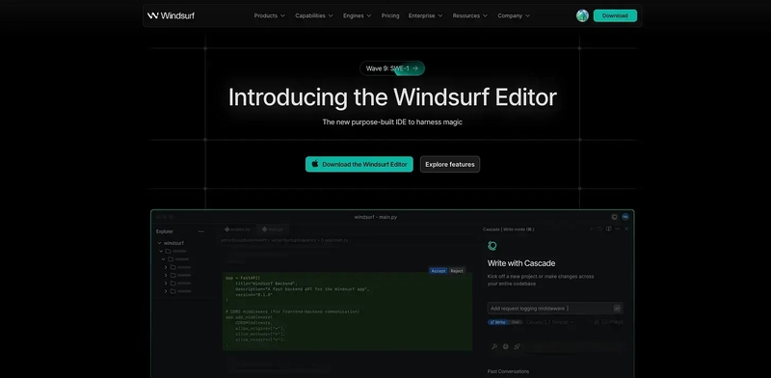Click the key icon below the Cascade input

click(494, 346)
